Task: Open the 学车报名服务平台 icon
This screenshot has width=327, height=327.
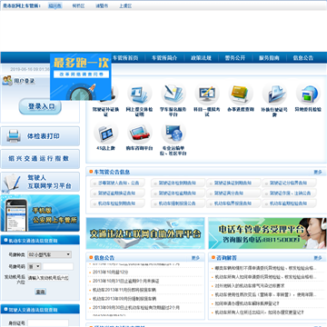Action: (x=173, y=94)
